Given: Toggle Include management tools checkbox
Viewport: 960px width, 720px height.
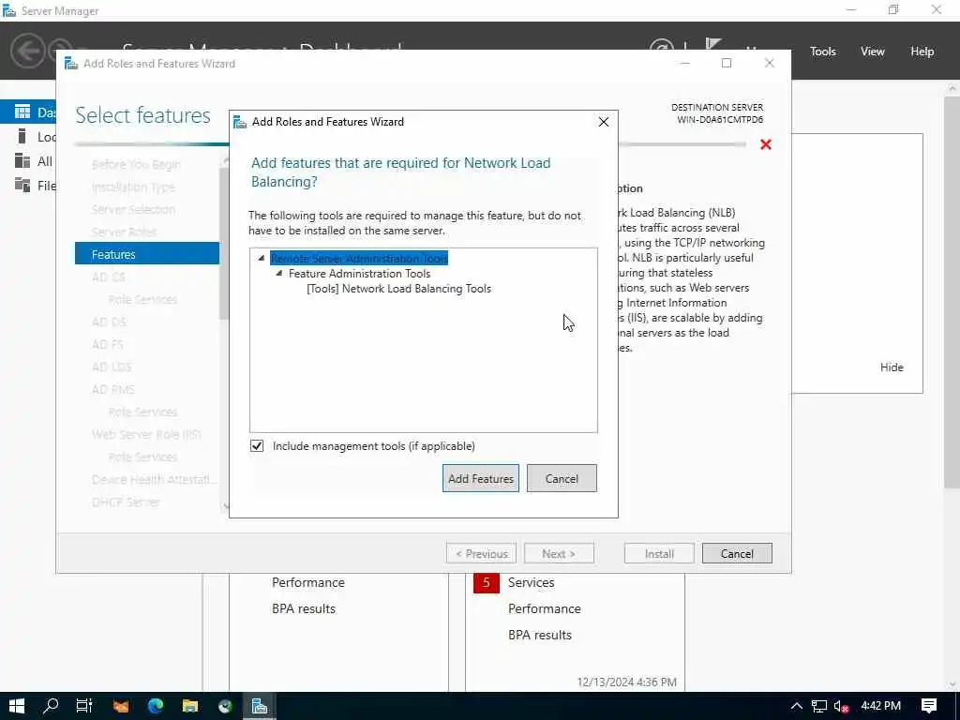Looking at the screenshot, I should point(257,445).
